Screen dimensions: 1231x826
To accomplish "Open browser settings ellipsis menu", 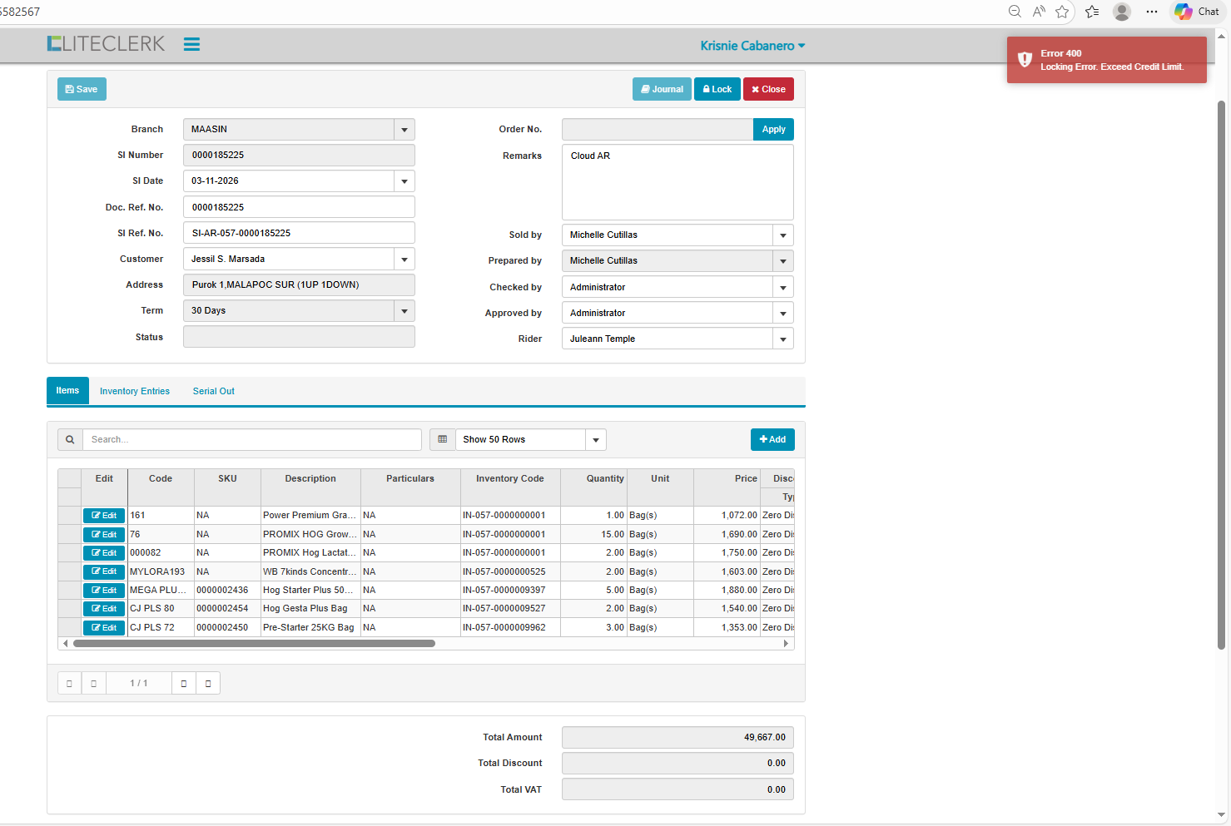I will point(1151,12).
